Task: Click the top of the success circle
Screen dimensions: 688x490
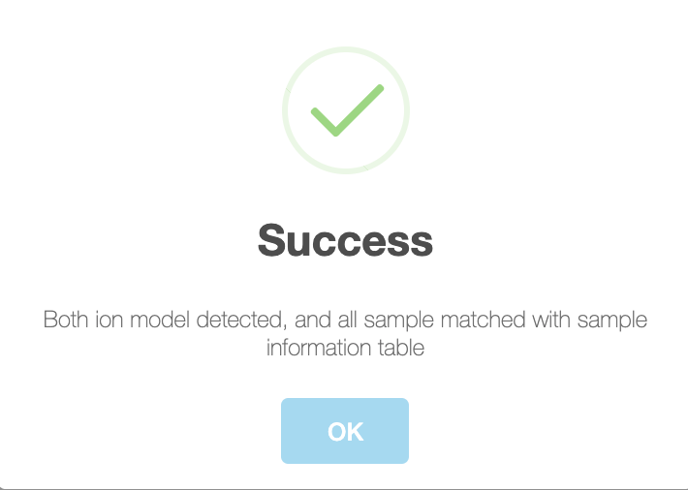Action: (x=346, y=48)
